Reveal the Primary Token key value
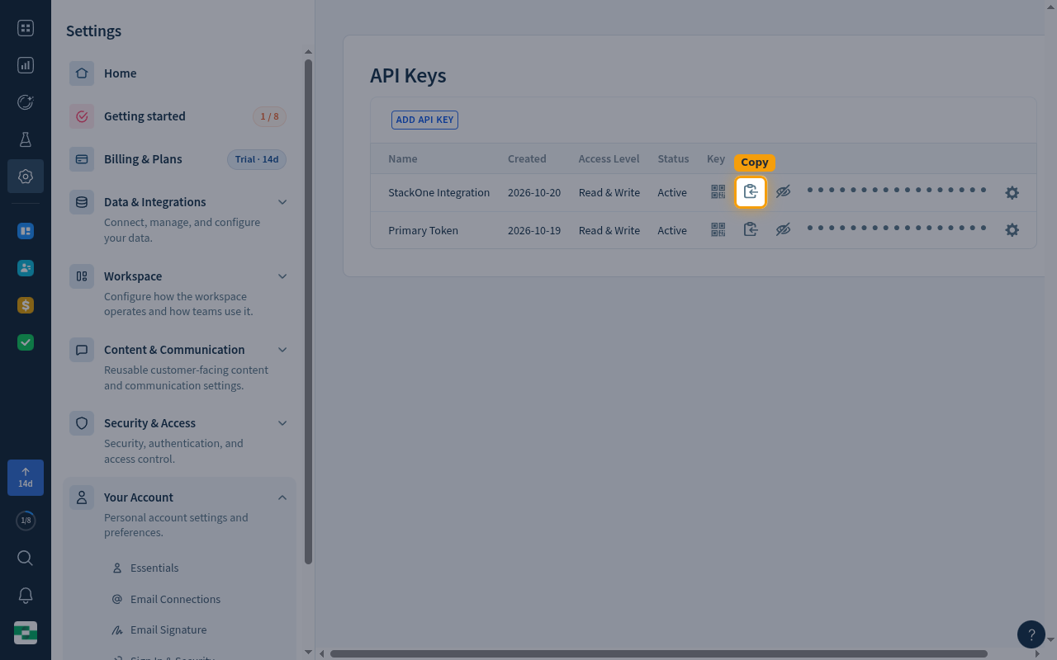Viewport: 1057px width, 660px height. coord(783,230)
